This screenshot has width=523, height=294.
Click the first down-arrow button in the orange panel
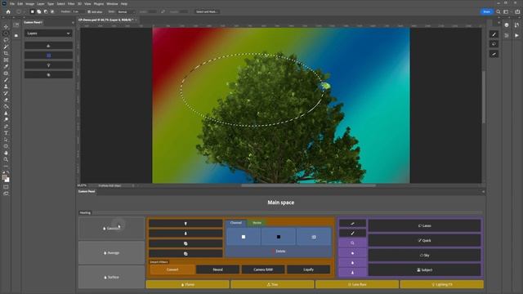(x=186, y=223)
